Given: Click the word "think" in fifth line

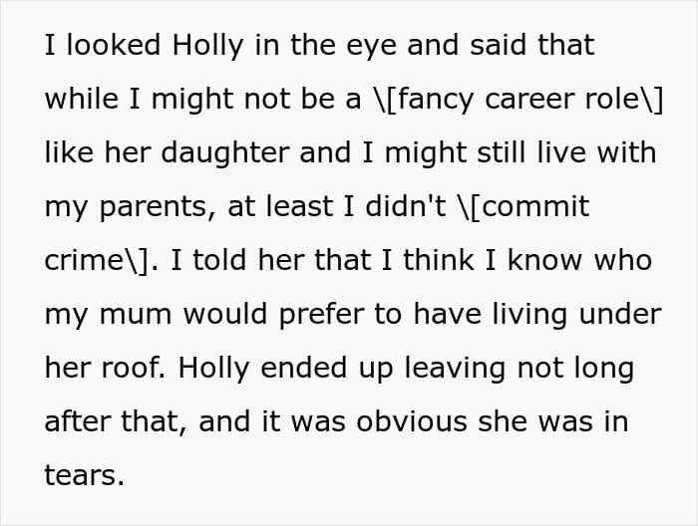Looking at the screenshot, I should [x=439, y=260].
